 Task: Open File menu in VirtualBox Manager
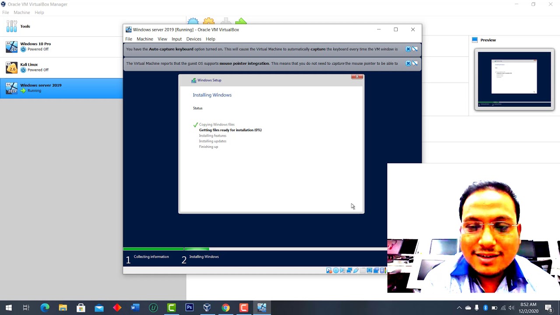(6, 13)
